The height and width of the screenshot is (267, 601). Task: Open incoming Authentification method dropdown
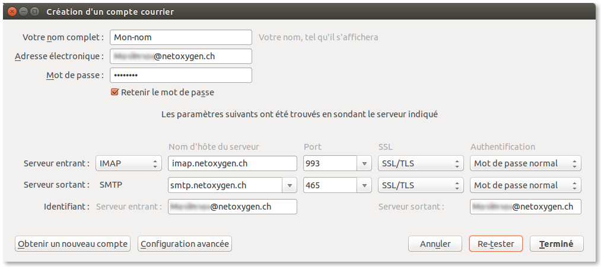tap(525, 163)
